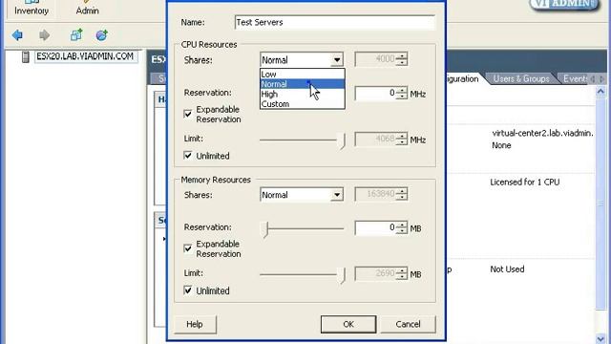The image size is (611, 344).
Task: Select the ESX20.LAB.VIADMIN.COM host server icon
Action: pyautogui.click(x=26, y=56)
